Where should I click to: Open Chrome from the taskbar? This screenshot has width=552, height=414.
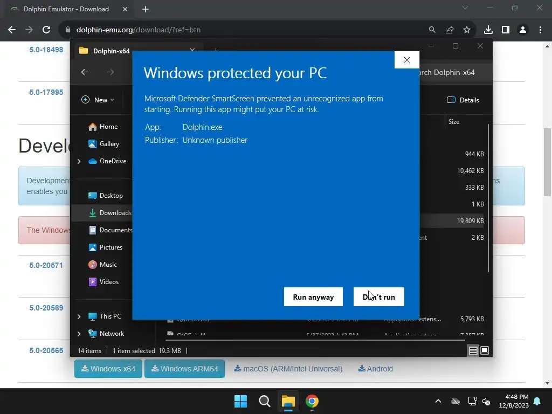coord(312,401)
